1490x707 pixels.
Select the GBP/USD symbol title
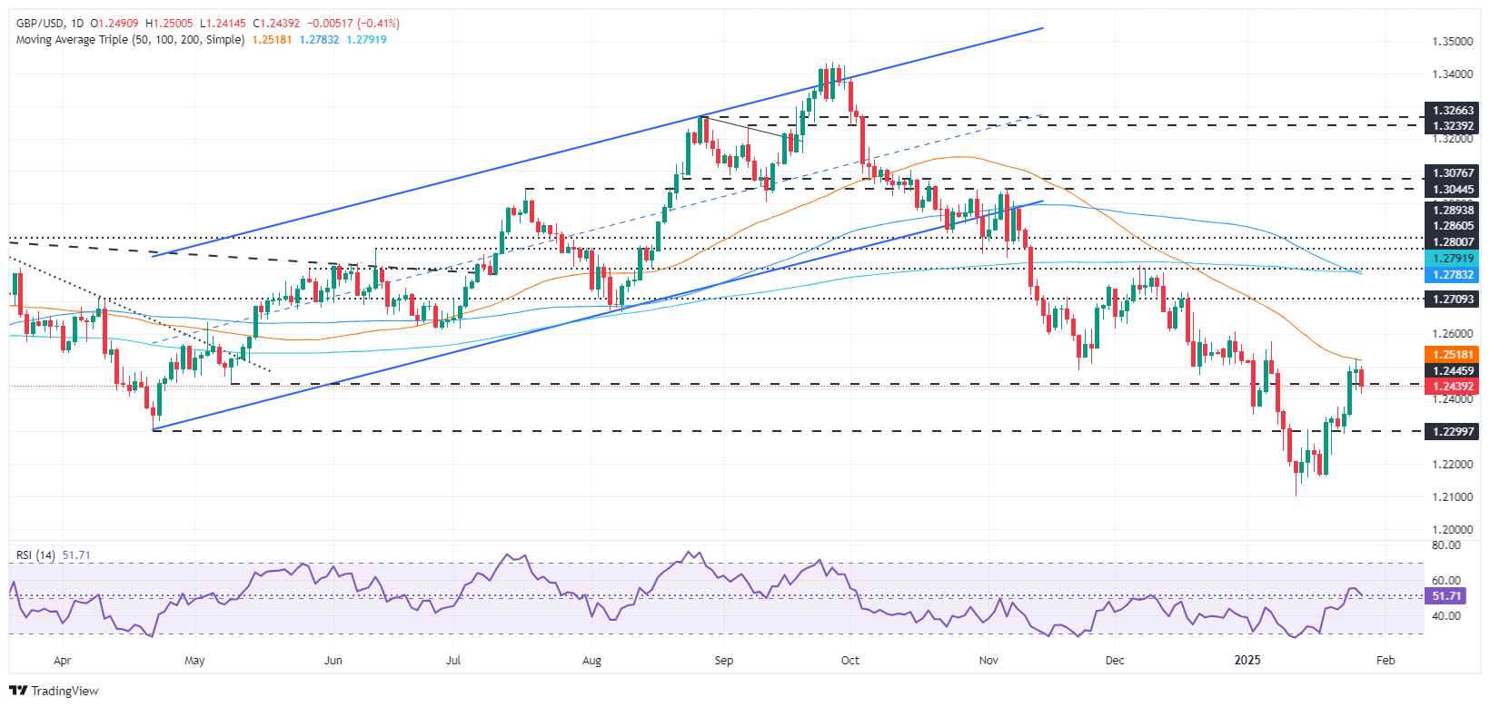[40, 23]
